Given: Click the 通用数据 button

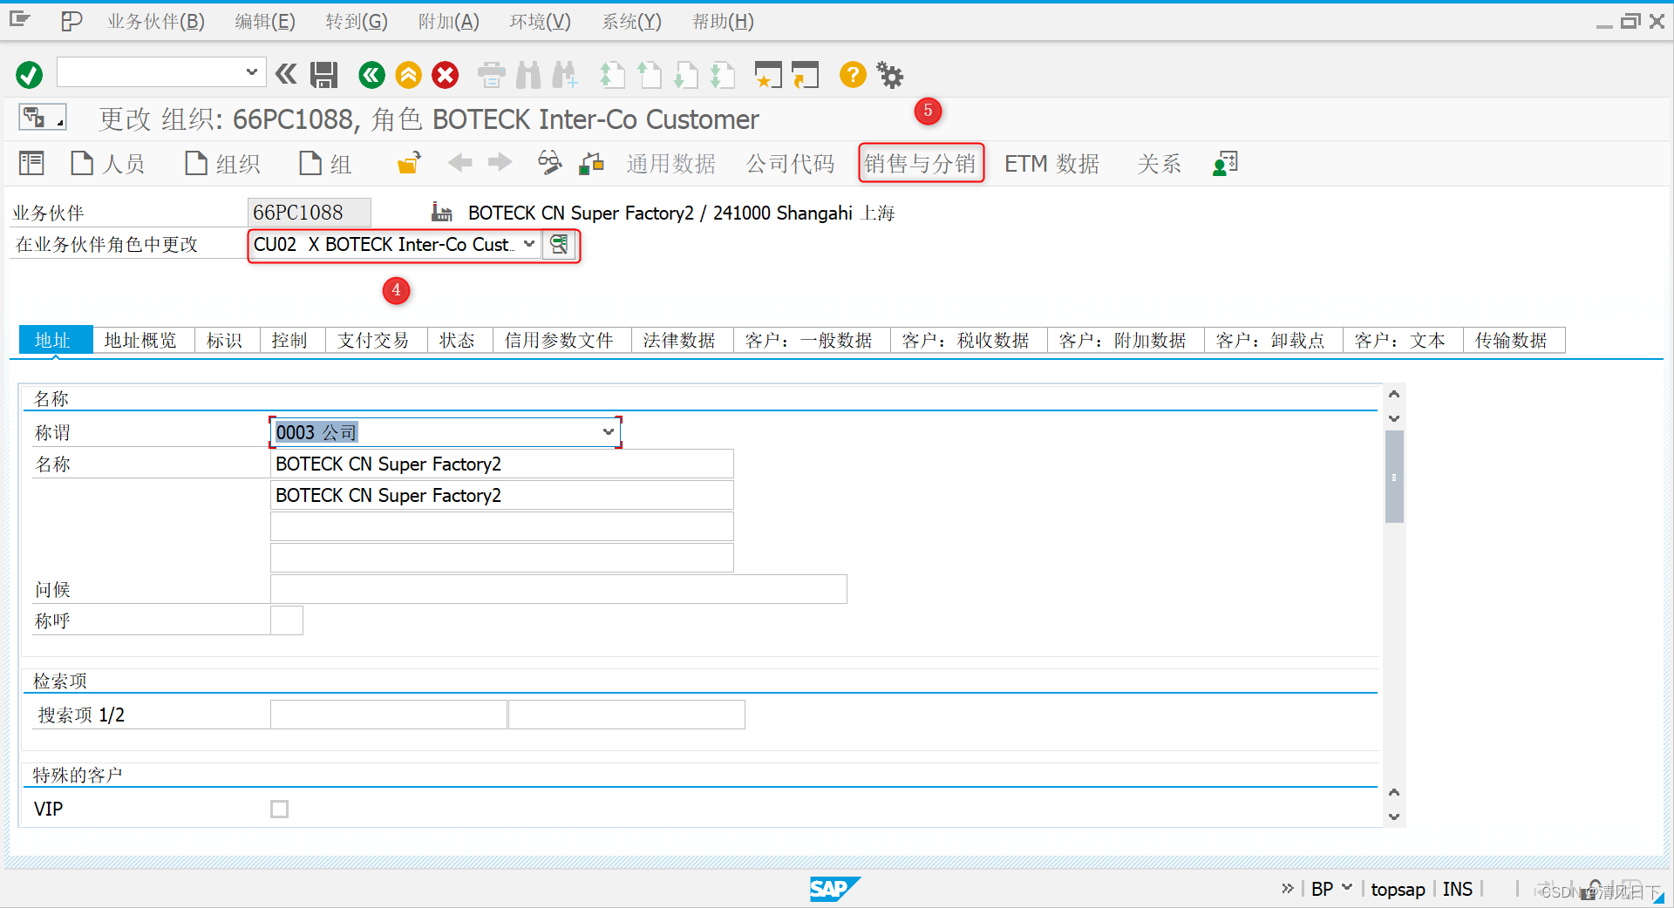Looking at the screenshot, I should 670,163.
